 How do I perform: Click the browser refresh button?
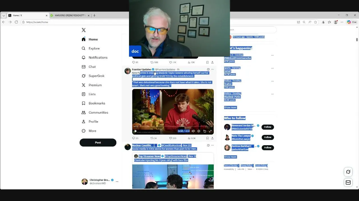(16, 22)
